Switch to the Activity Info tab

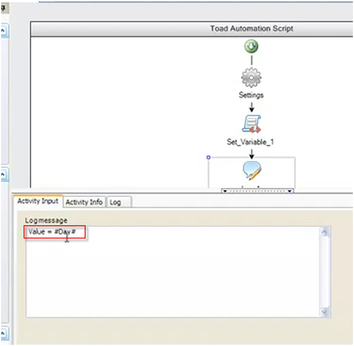click(x=84, y=202)
